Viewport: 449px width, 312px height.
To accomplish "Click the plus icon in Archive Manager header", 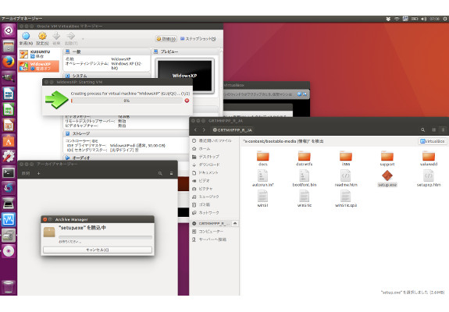I will 38,173.
